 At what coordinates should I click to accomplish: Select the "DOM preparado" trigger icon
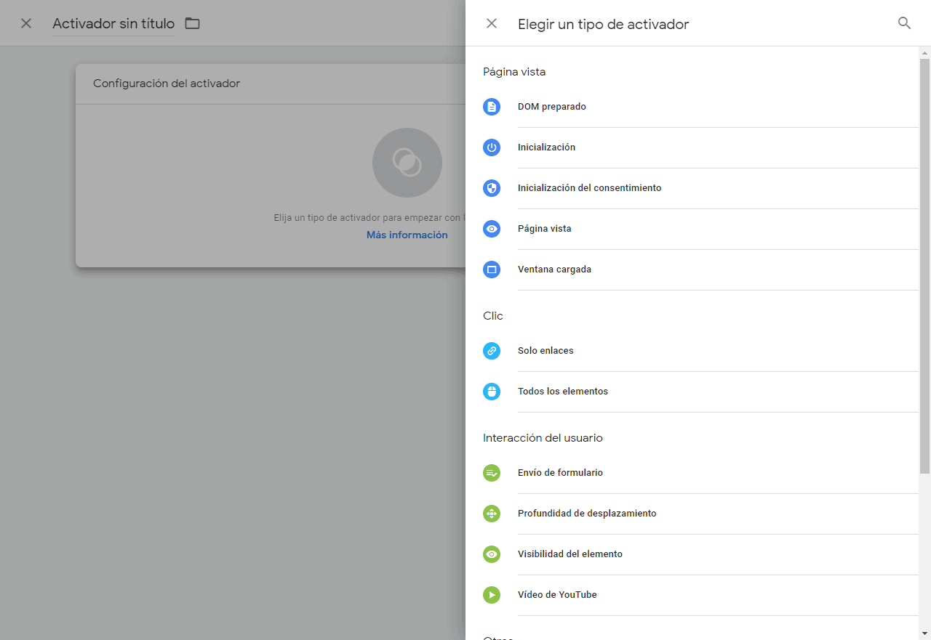coord(492,106)
